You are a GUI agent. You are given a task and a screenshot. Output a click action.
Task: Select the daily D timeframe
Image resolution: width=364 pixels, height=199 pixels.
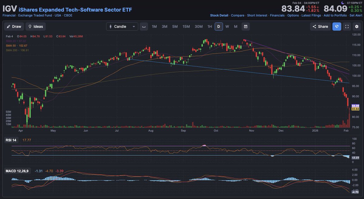(218, 26)
